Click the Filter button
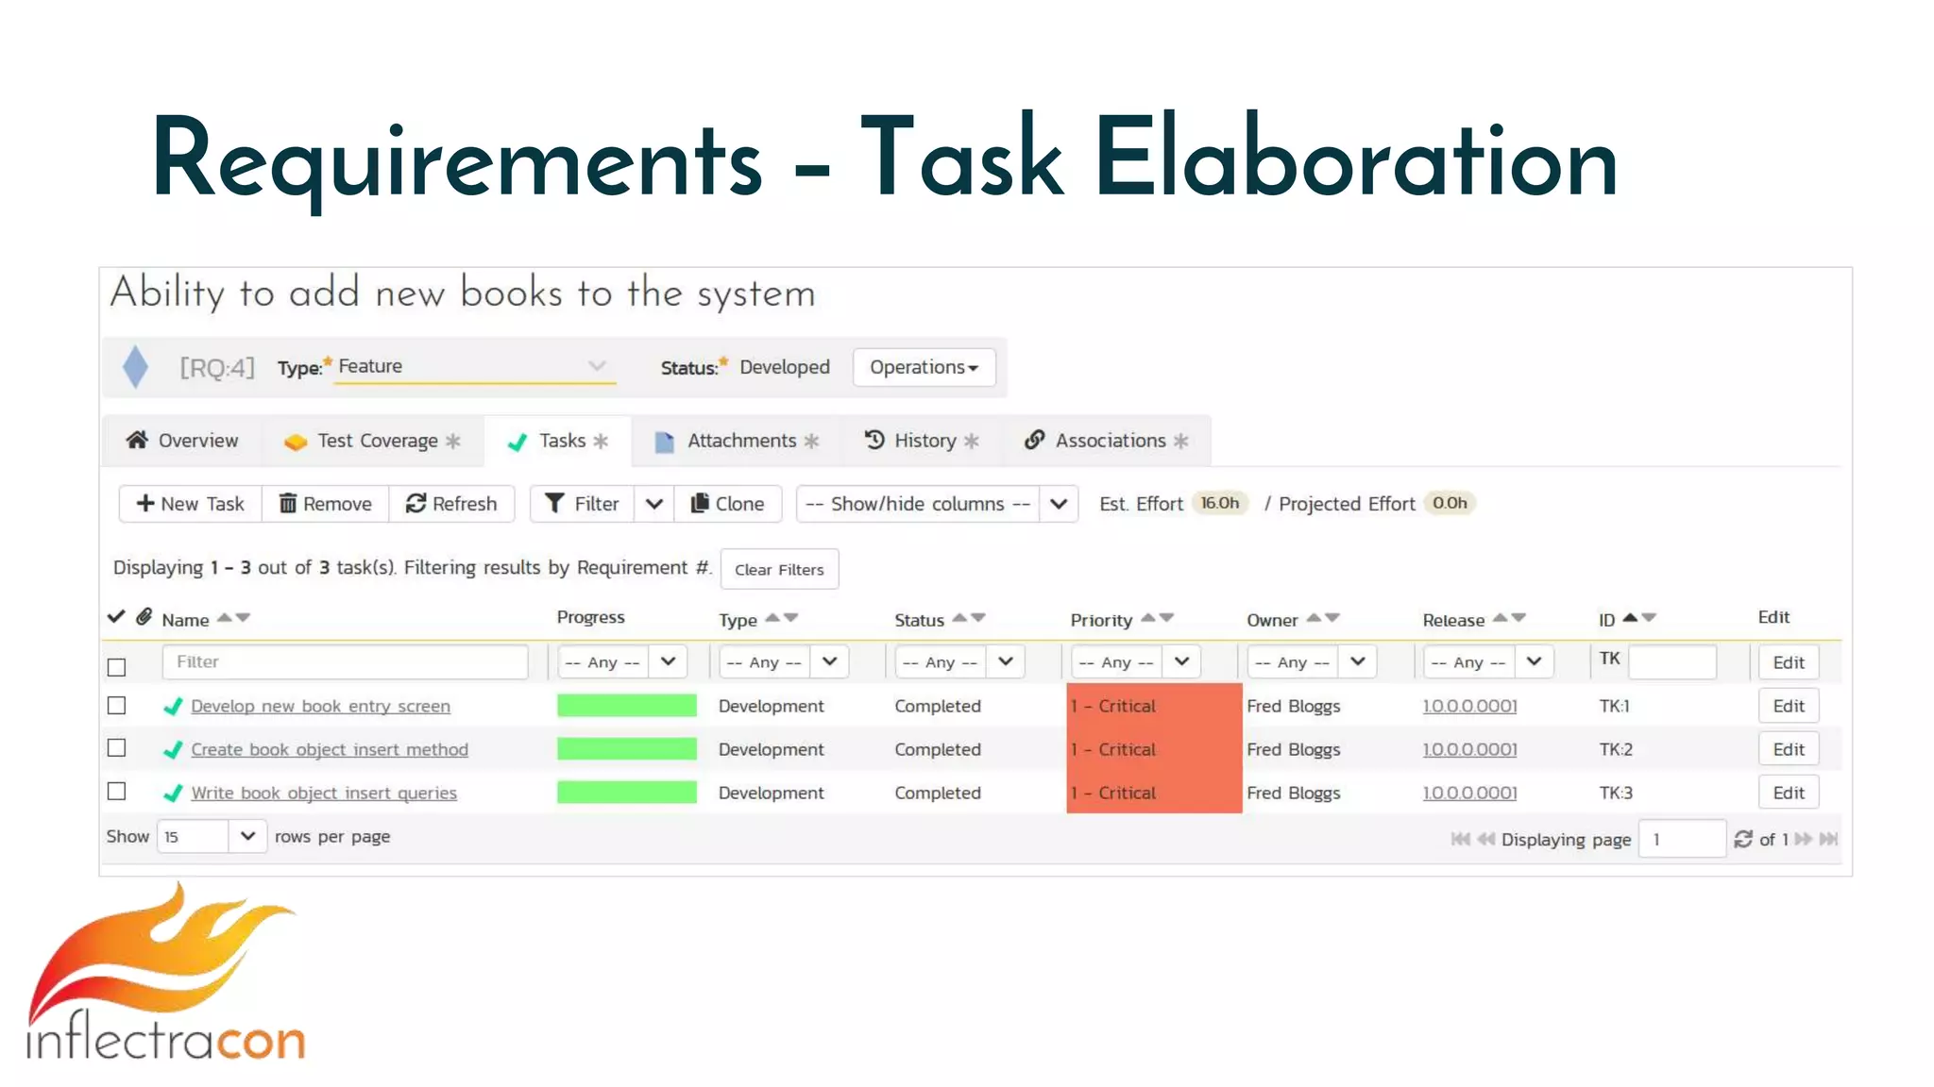This screenshot has height=1087, width=1934. pos(583,504)
